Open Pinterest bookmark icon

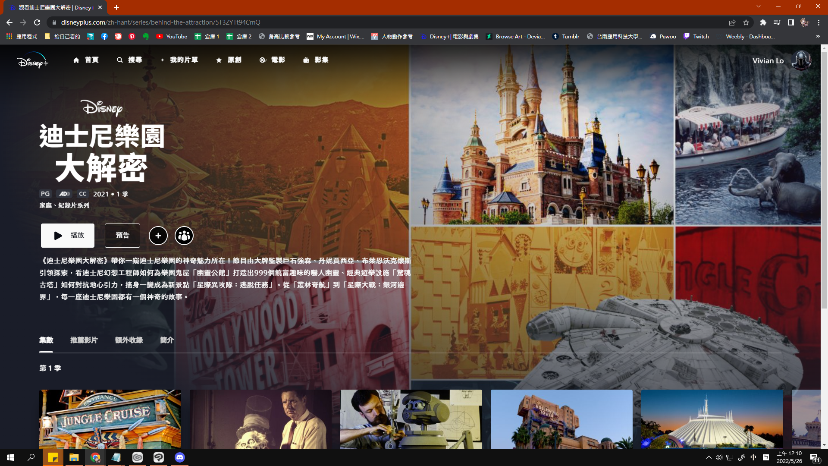132,37
